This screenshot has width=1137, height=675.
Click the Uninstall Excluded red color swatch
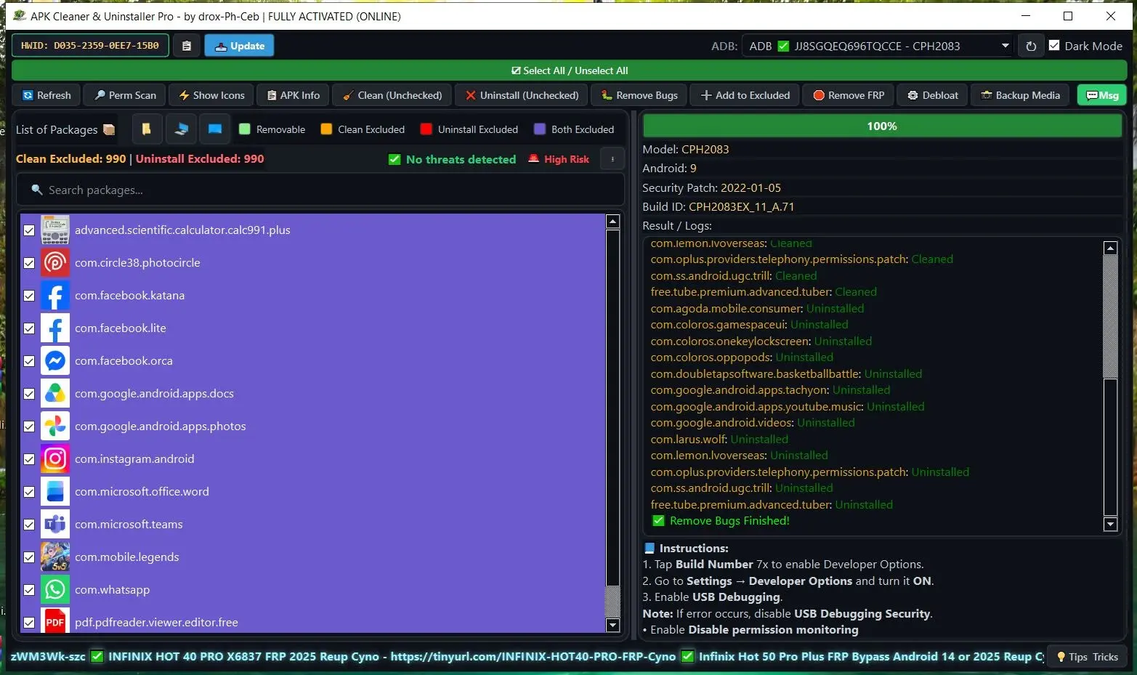pyautogui.click(x=426, y=129)
